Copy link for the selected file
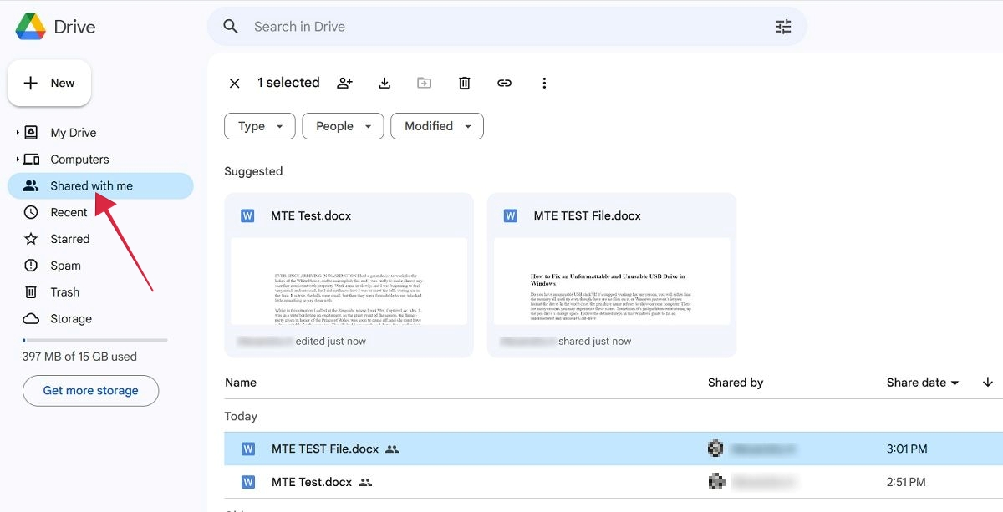The height and width of the screenshot is (512, 1003). pos(504,83)
